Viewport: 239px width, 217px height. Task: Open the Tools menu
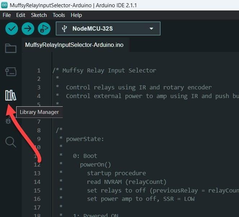click(59, 15)
